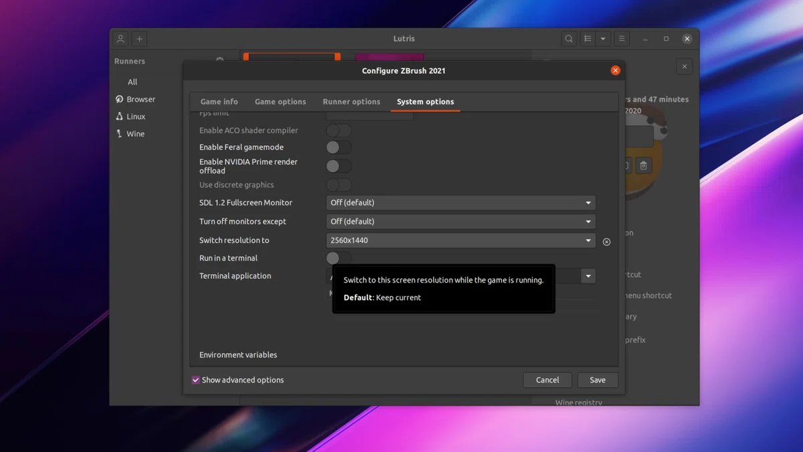Viewport: 803px width, 452px height.
Task: Save the ZBrush configuration
Action: (x=598, y=380)
